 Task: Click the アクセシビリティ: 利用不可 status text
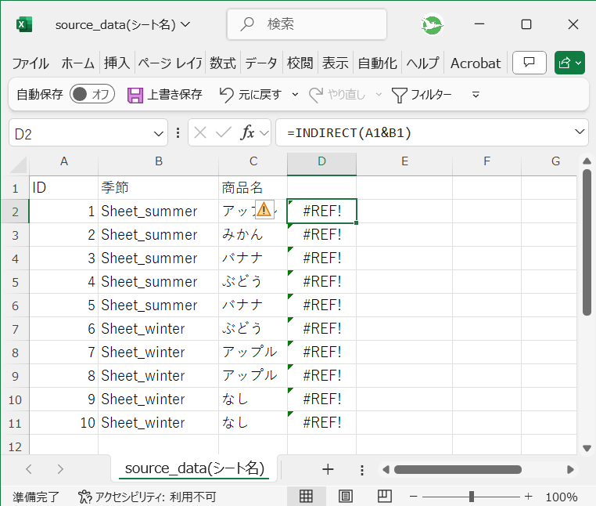[156, 497]
